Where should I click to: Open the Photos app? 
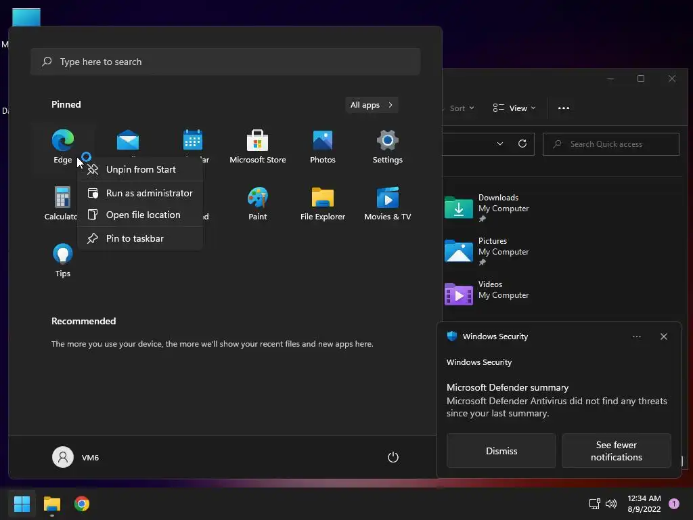click(323, 146)
